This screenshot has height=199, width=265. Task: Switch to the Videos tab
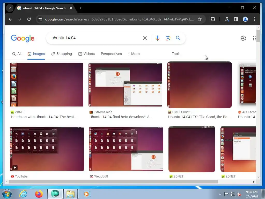(86, 54)
